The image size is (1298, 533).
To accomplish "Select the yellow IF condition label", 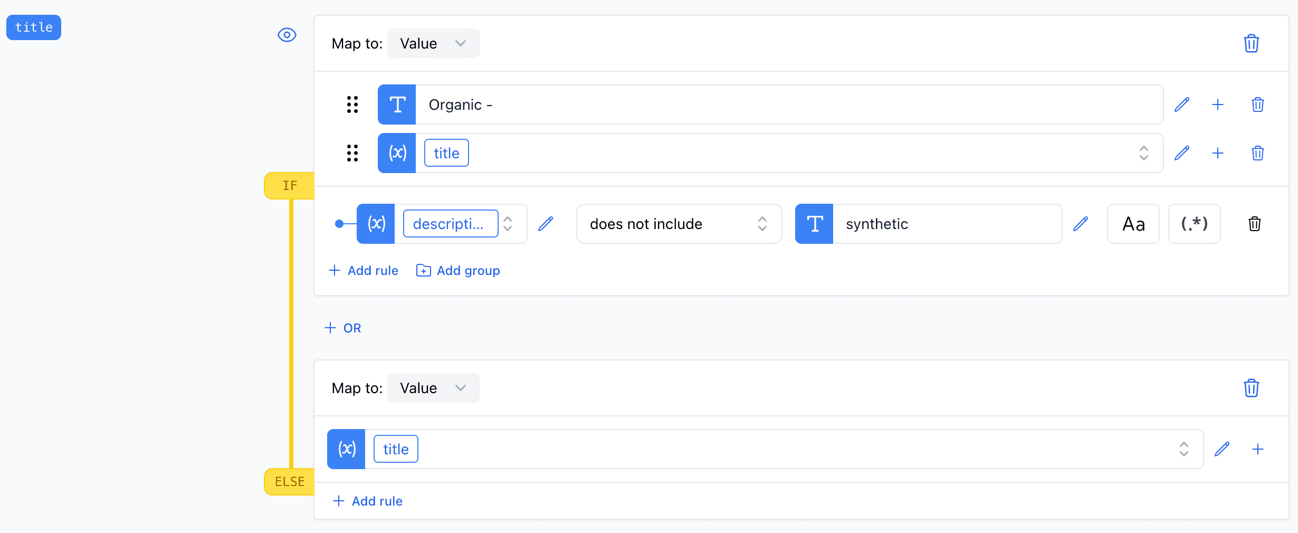I will pyautogui.click(x=289, y=185).
